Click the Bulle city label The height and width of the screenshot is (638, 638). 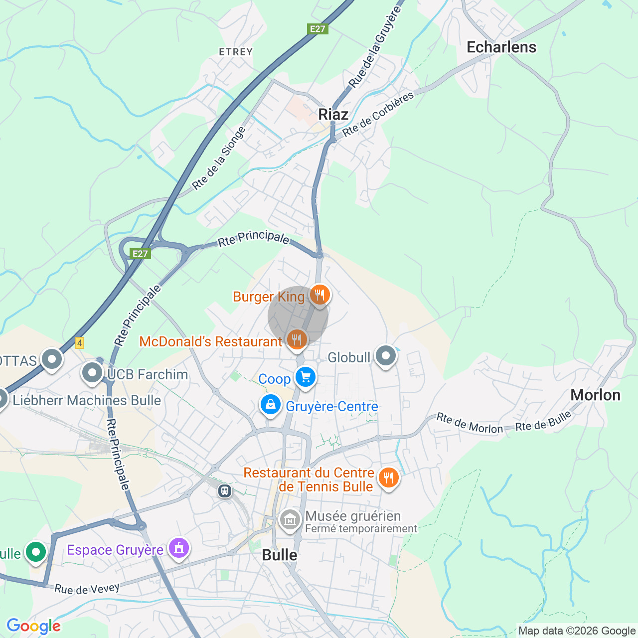(280, 555)
